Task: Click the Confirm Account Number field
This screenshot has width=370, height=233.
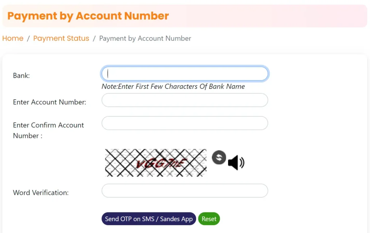Action: (x=185, y=123)
